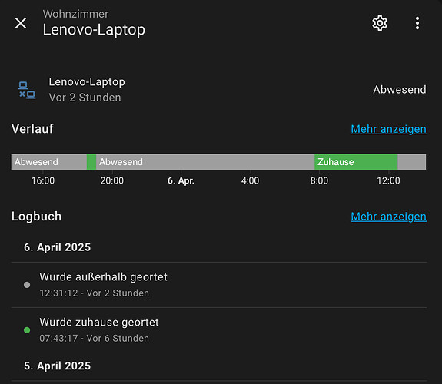Close the Lenovo-Laptop dialog
442x384 pixels.
click(21, 23)
